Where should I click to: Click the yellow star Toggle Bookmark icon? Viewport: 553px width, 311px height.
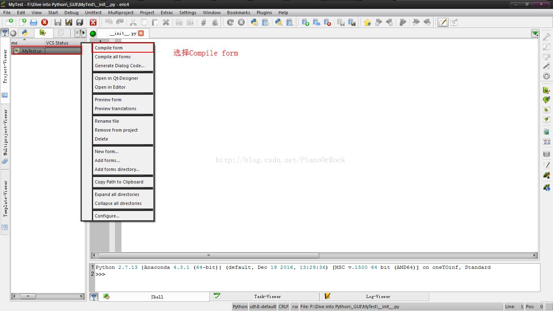(x=367, y=22)
